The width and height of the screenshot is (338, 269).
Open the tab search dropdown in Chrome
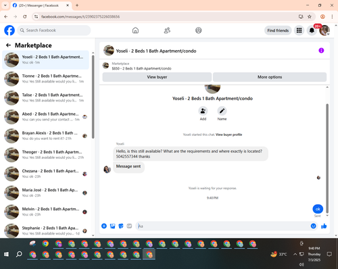(x=5, y=5)
